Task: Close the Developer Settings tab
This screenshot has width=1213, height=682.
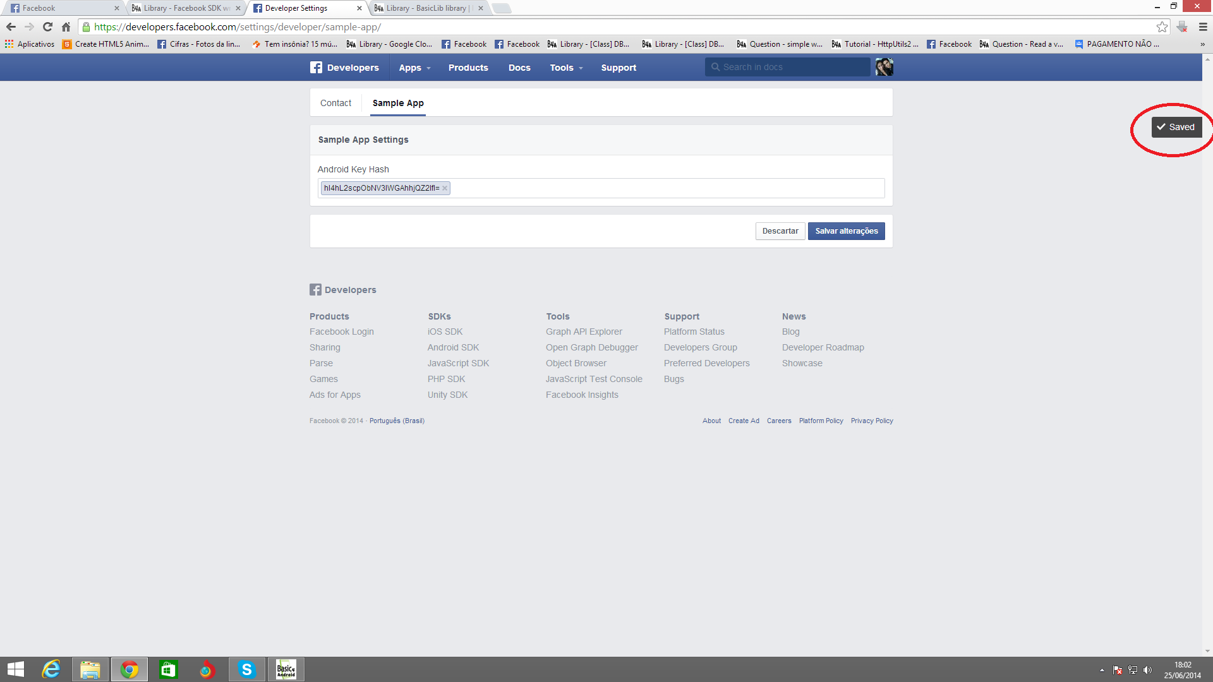Action: (x=359, y=8)
